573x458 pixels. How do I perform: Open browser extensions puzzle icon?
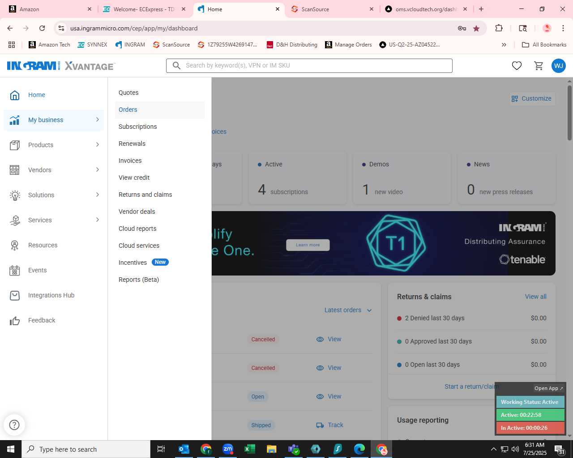point(499,28)
